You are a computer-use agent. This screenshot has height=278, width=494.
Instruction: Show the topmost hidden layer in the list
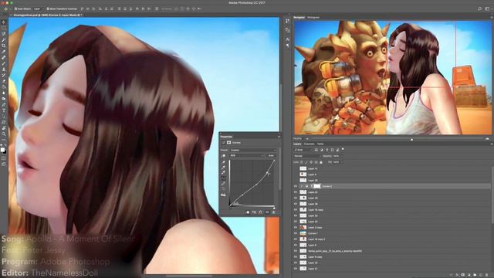(296, 168)
